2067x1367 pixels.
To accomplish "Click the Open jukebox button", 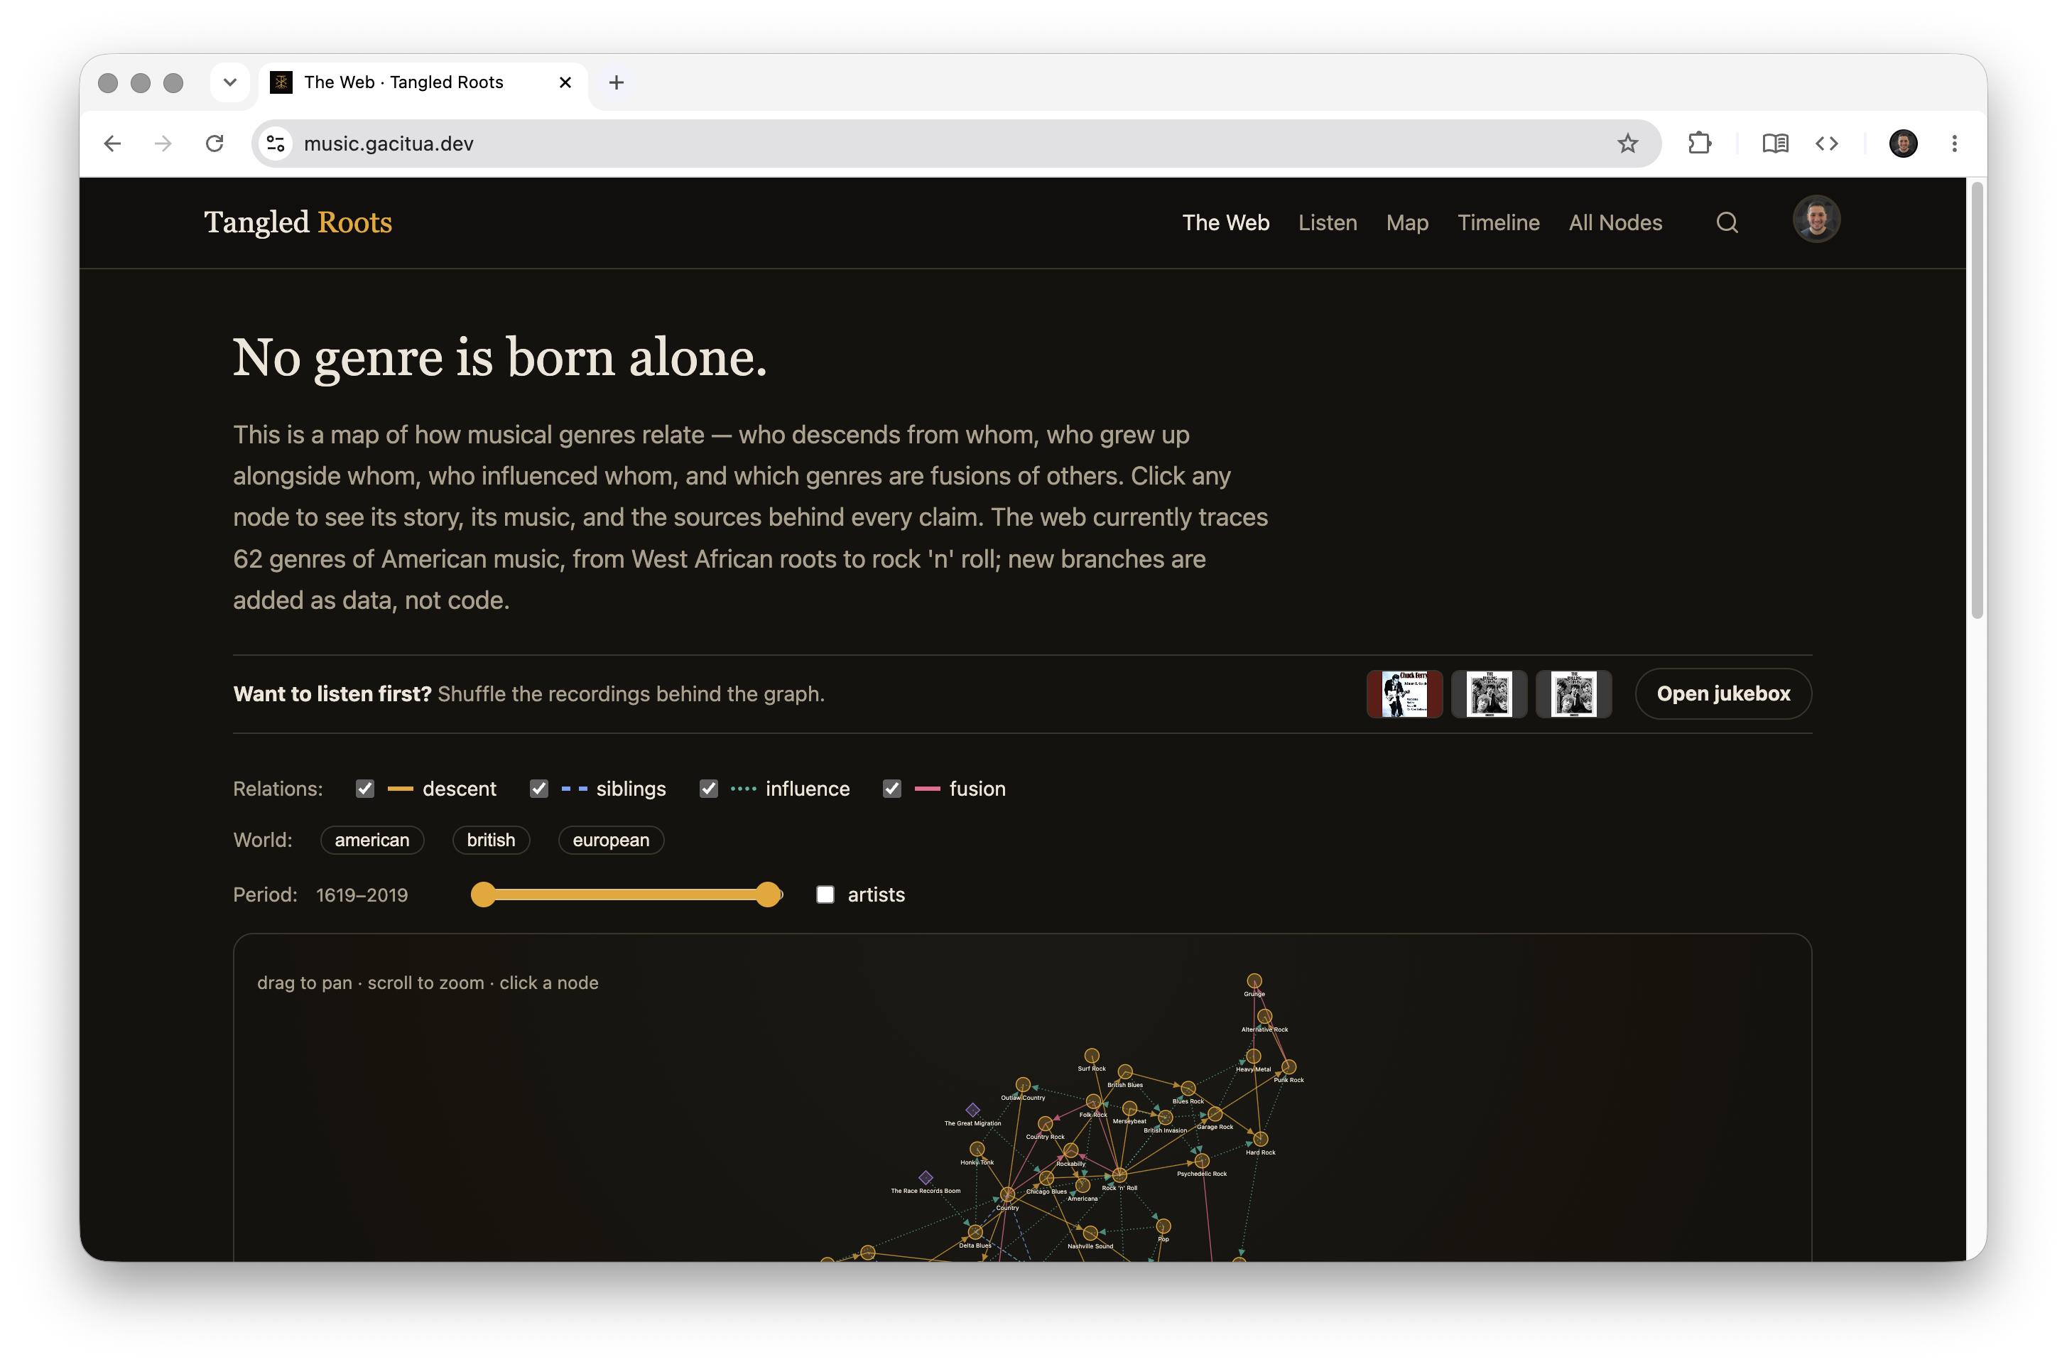I will point(1722,694).
